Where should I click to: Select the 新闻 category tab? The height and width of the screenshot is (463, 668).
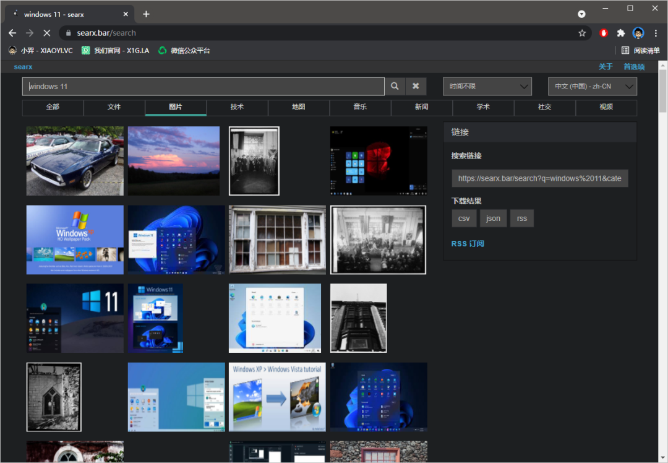click(x=421, y=107)
